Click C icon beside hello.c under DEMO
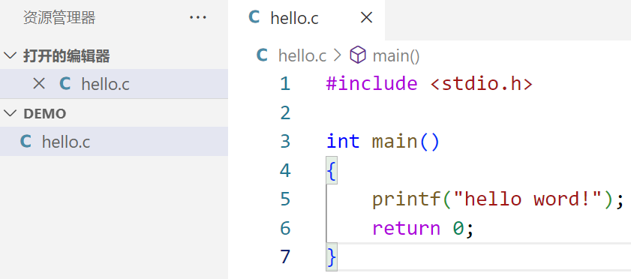Screen dimensions: 631x279 pos(26,142)
